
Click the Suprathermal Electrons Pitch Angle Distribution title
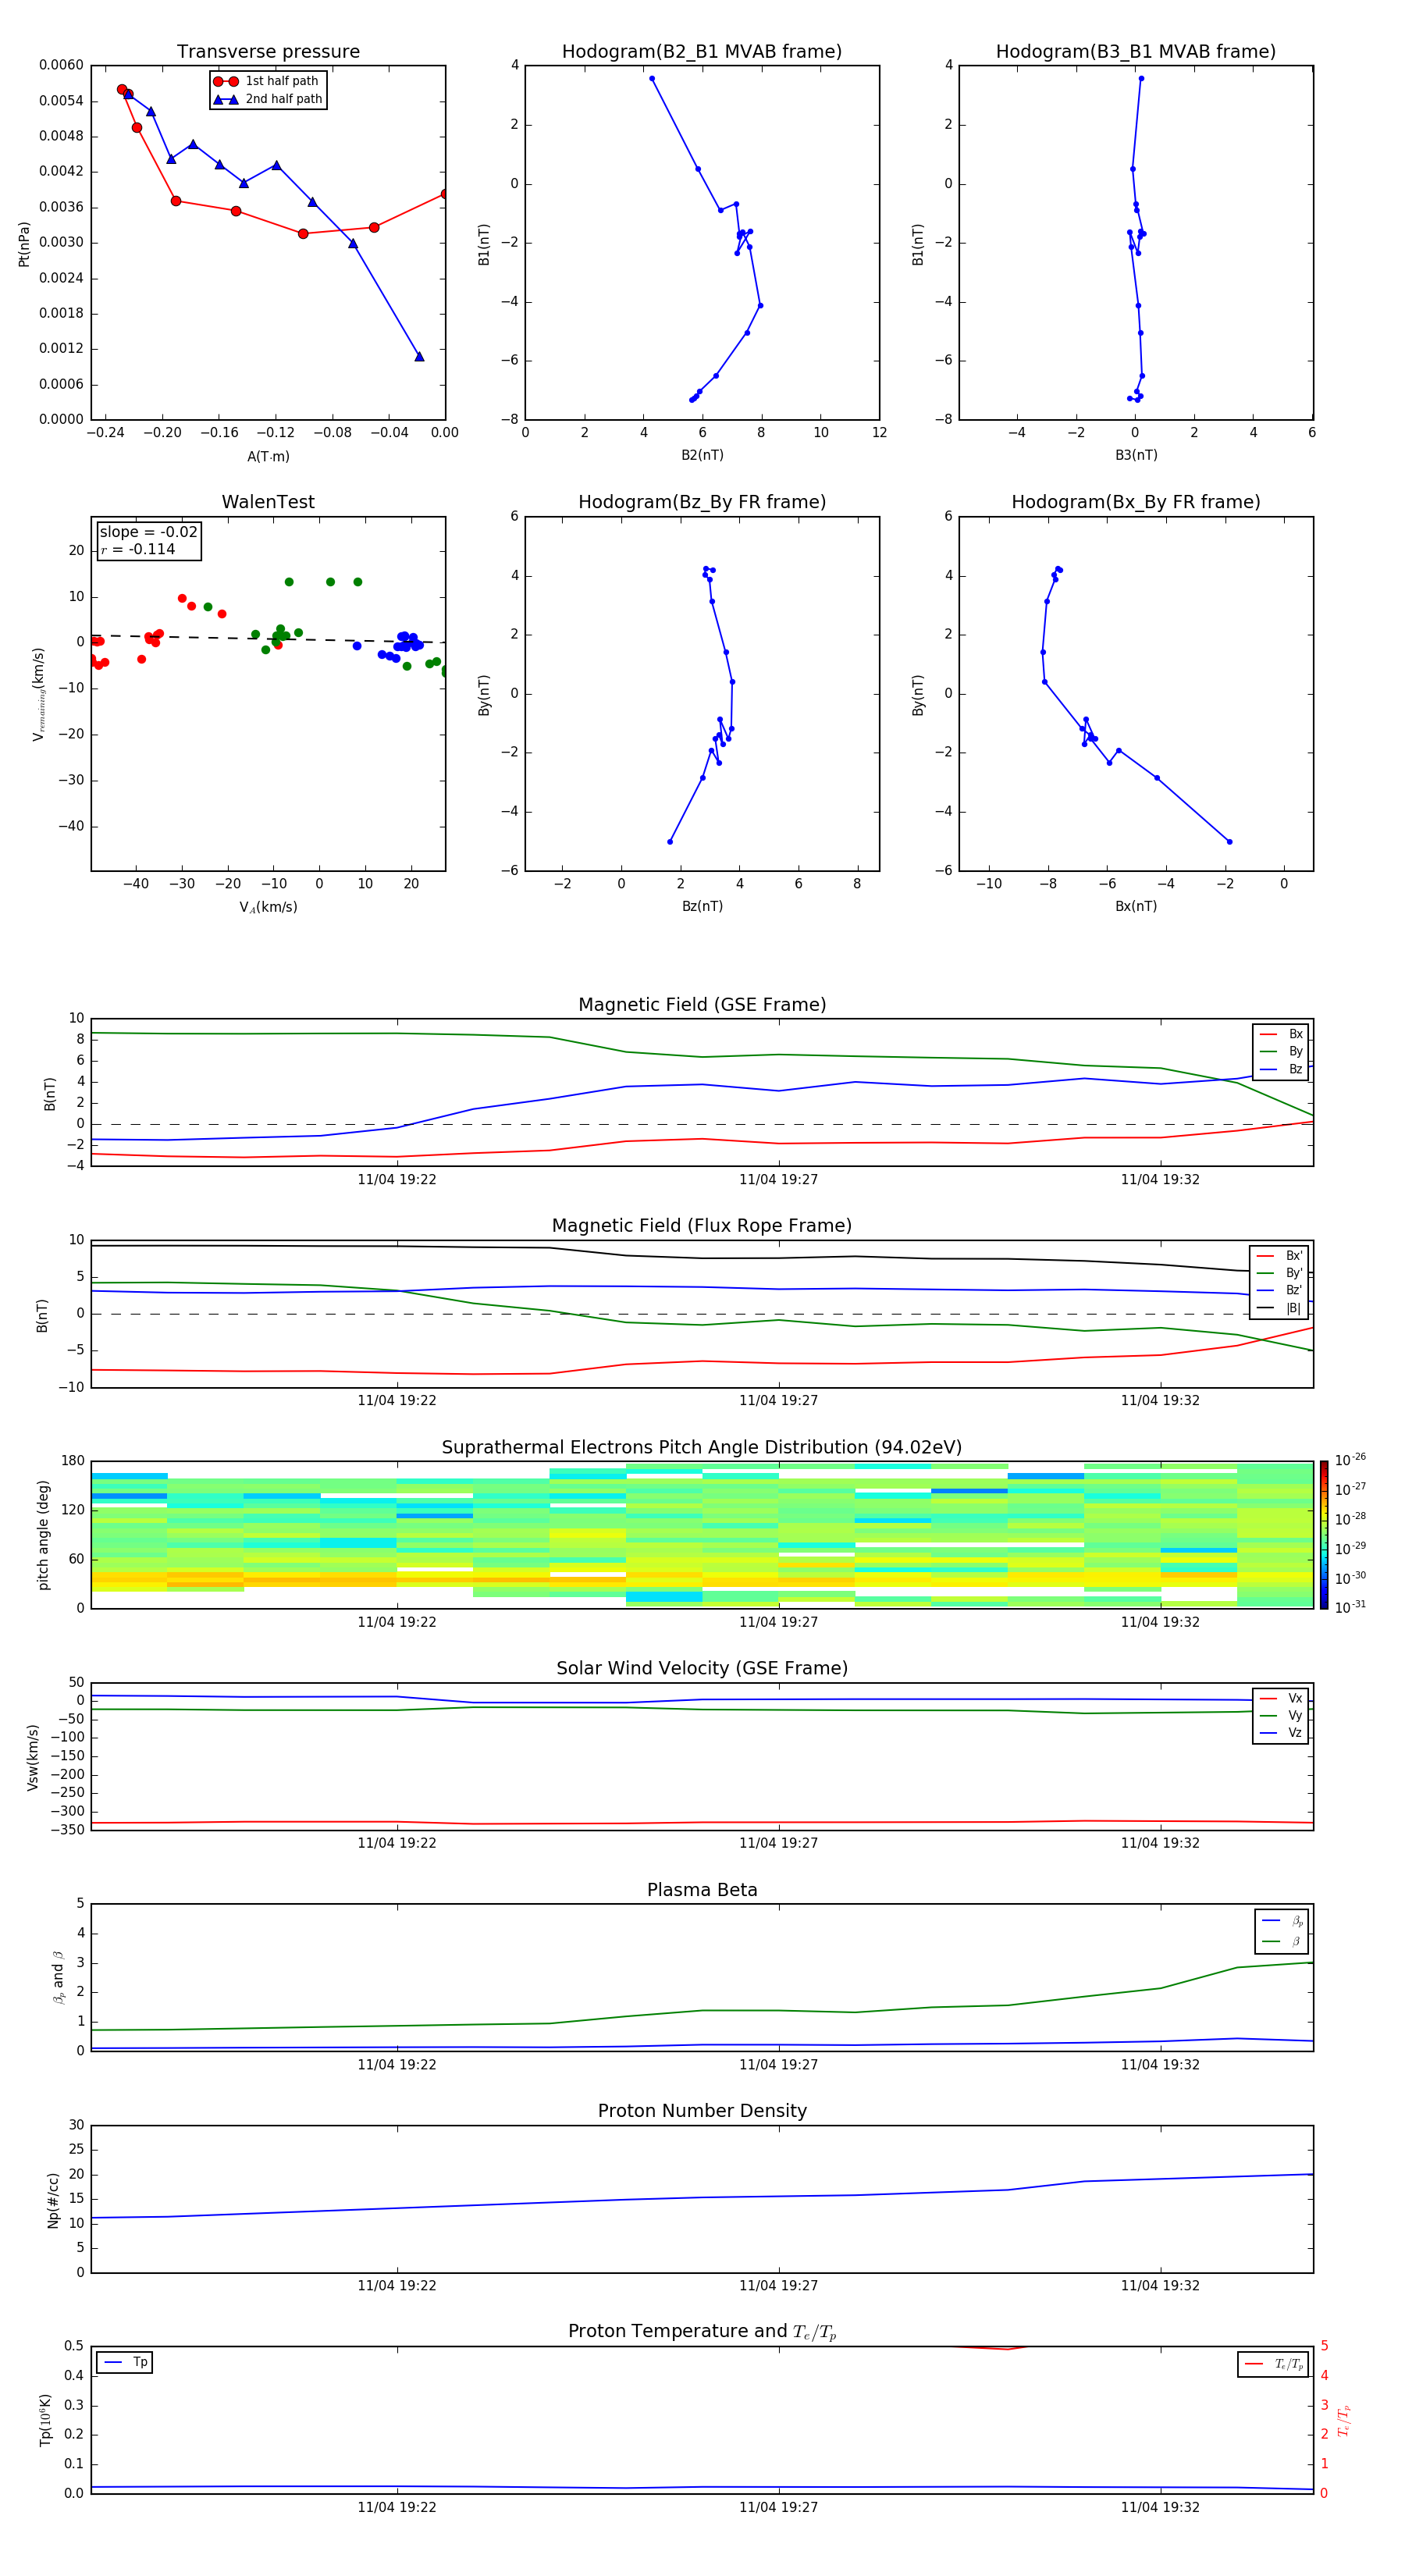pos(702,1447)
